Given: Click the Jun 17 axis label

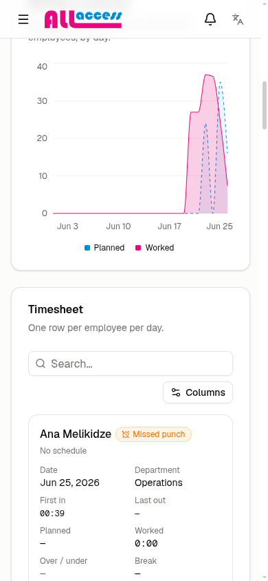Looking at the screenshot, I should click(x=169, y=226).
